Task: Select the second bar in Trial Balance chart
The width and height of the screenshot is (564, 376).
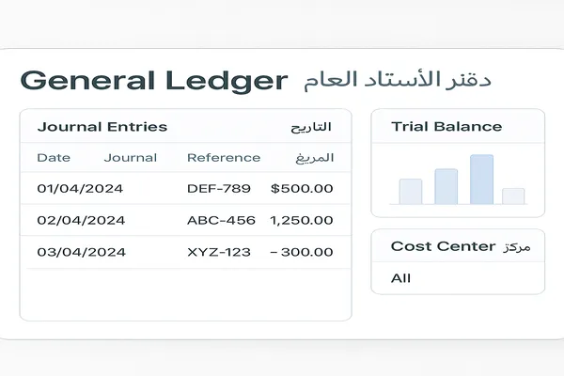Action: click(446, 186)
